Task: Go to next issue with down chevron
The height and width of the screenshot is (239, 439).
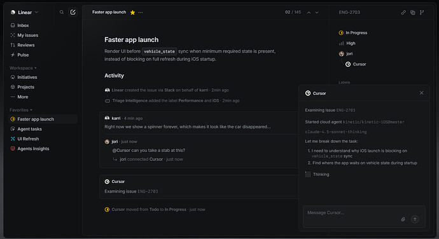Action: tap(317, 12)
